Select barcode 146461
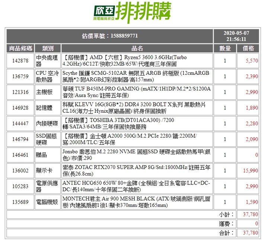This screenshot has height=240, width=268. point(20,155)
